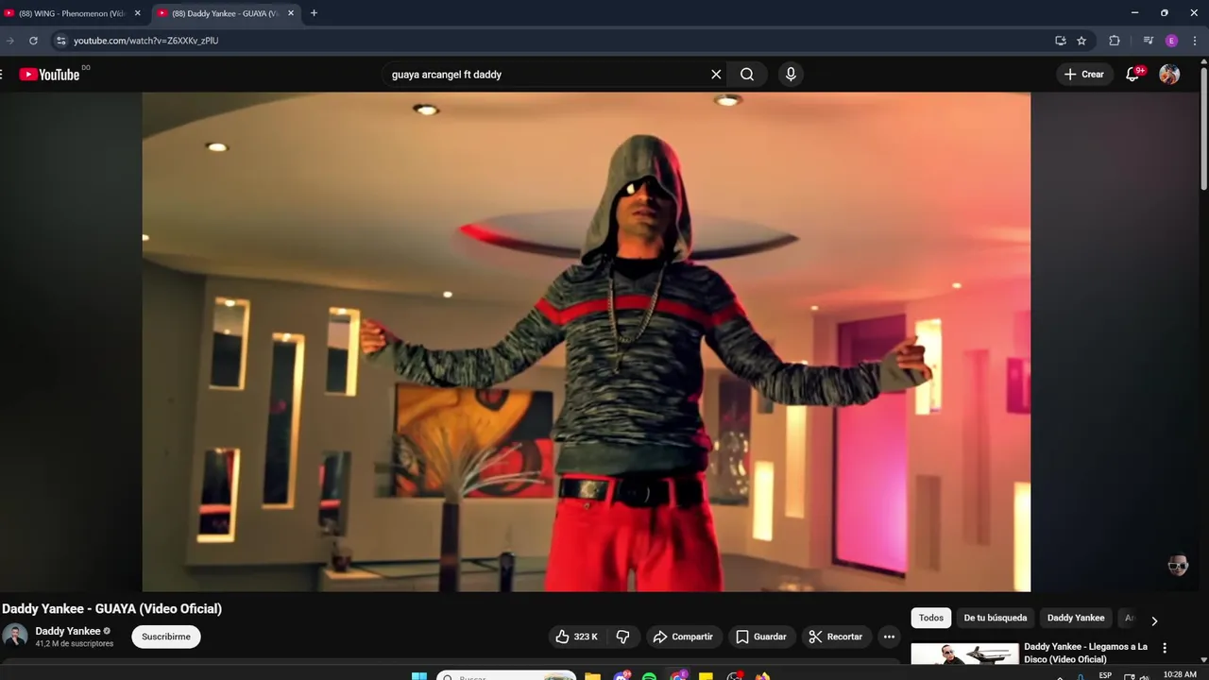This screenshot has width=1209, height=680.
Task: Open Daddy Yankee channel name link
Action: point(68,631)
